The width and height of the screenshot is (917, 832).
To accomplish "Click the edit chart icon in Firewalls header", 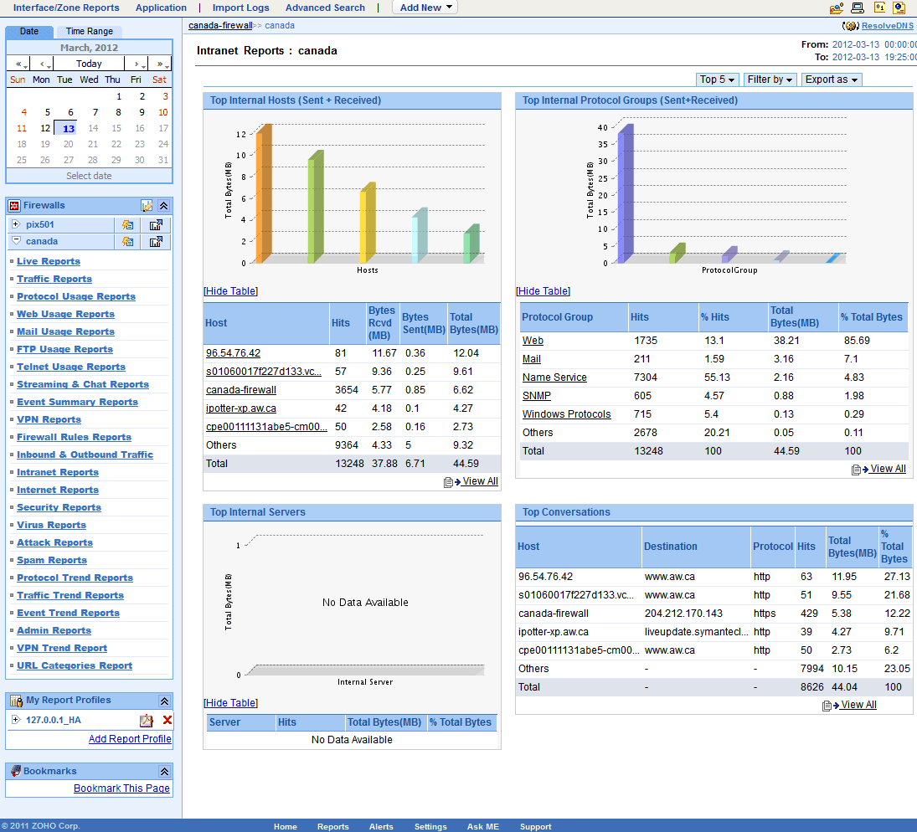I will [147, 206].
